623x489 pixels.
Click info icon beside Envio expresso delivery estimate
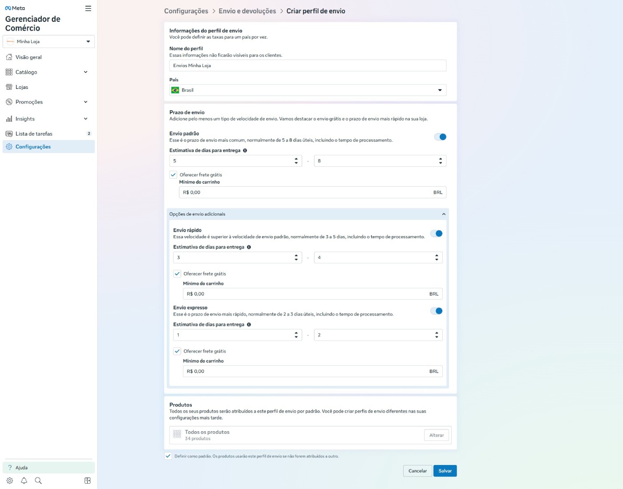[249, 325]
